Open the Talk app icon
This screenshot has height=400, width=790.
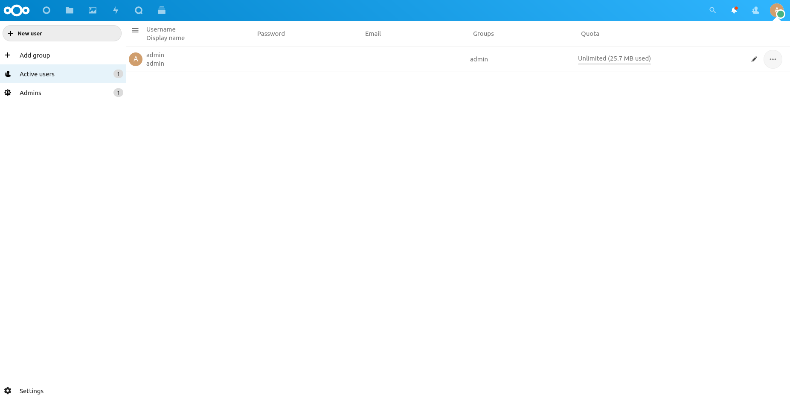point(139,10)
